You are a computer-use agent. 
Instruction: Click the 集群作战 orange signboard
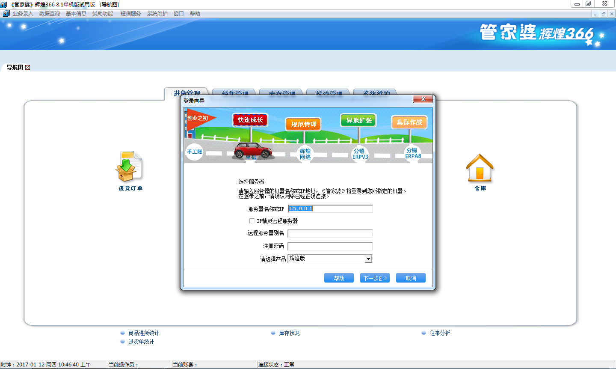point(409,122)
